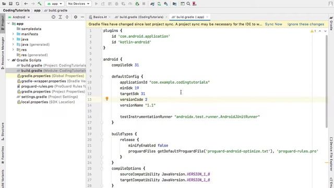Open Project panel gear options
The height and width of the screenshot is (188, 334).
76,17
